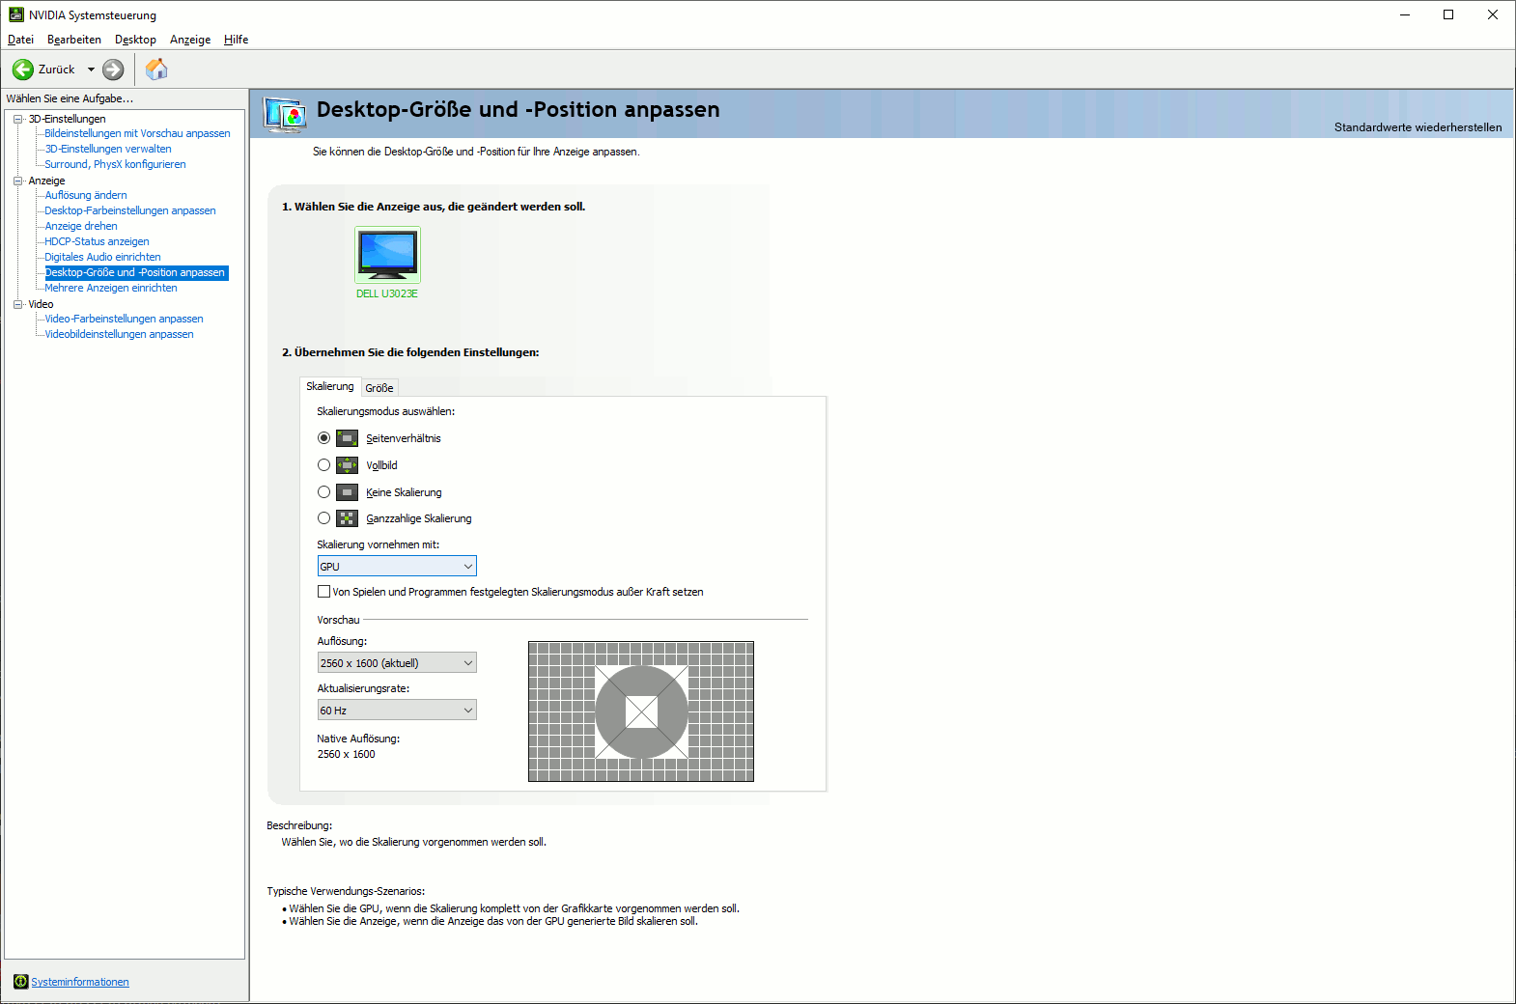The height and width of the screenshot is (1004, 1516).
Task: Click the page header monitor icon
Action: [286, 115]
